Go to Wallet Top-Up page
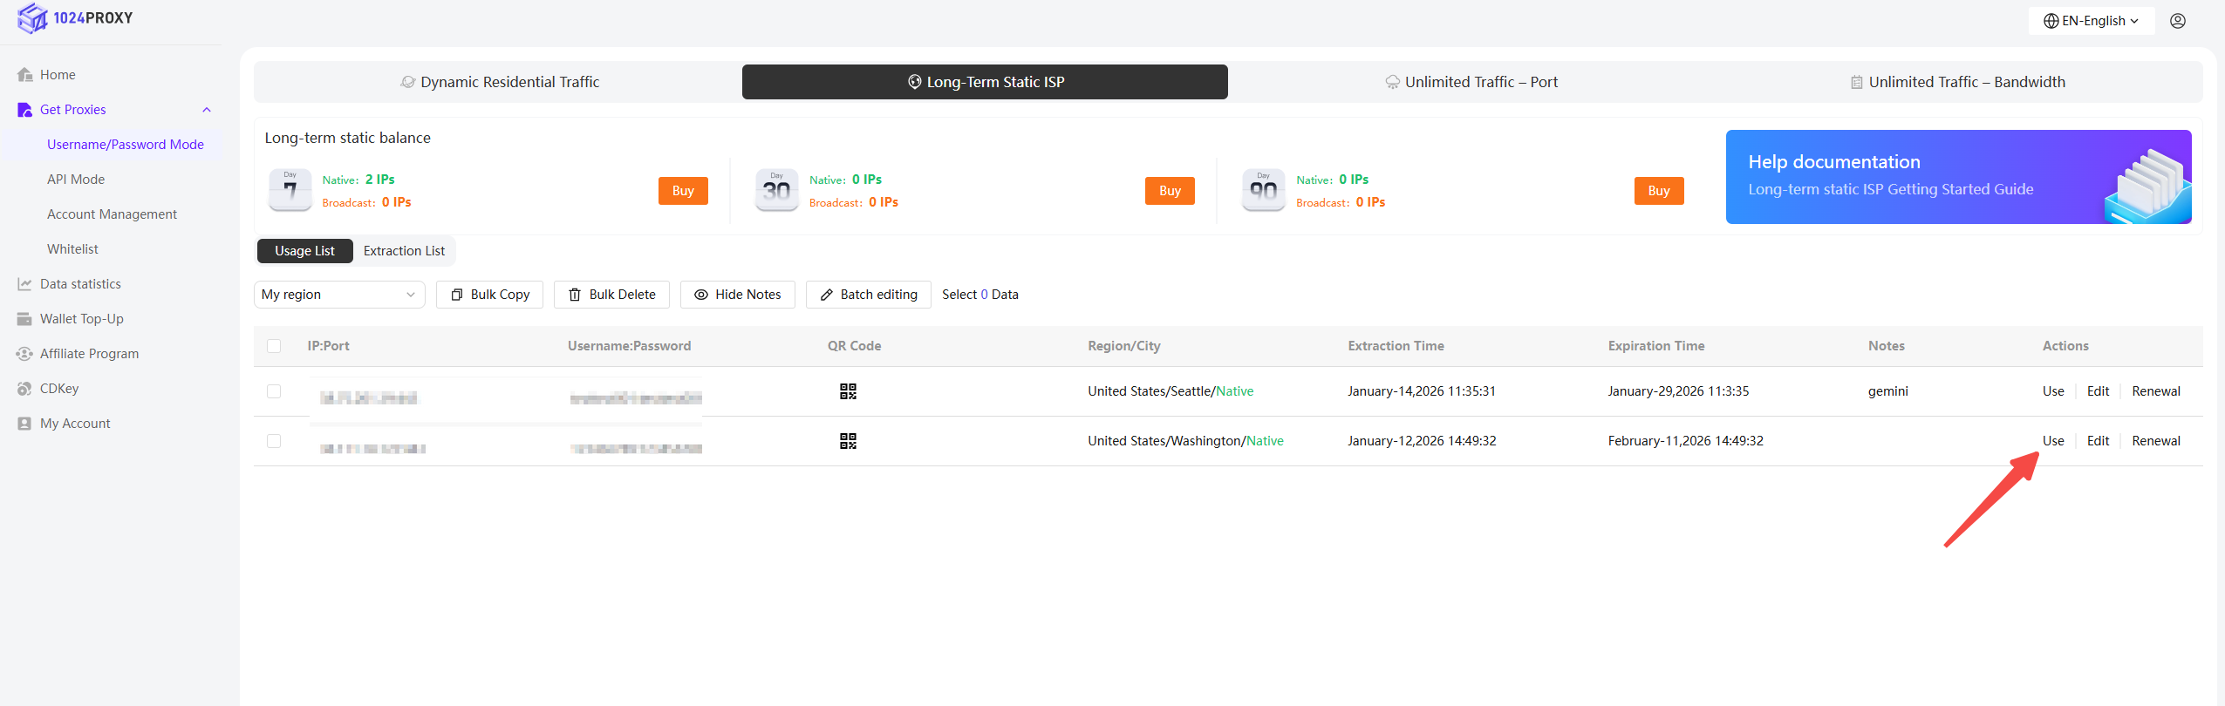The image size is (2225, 706). pos(81,319)
